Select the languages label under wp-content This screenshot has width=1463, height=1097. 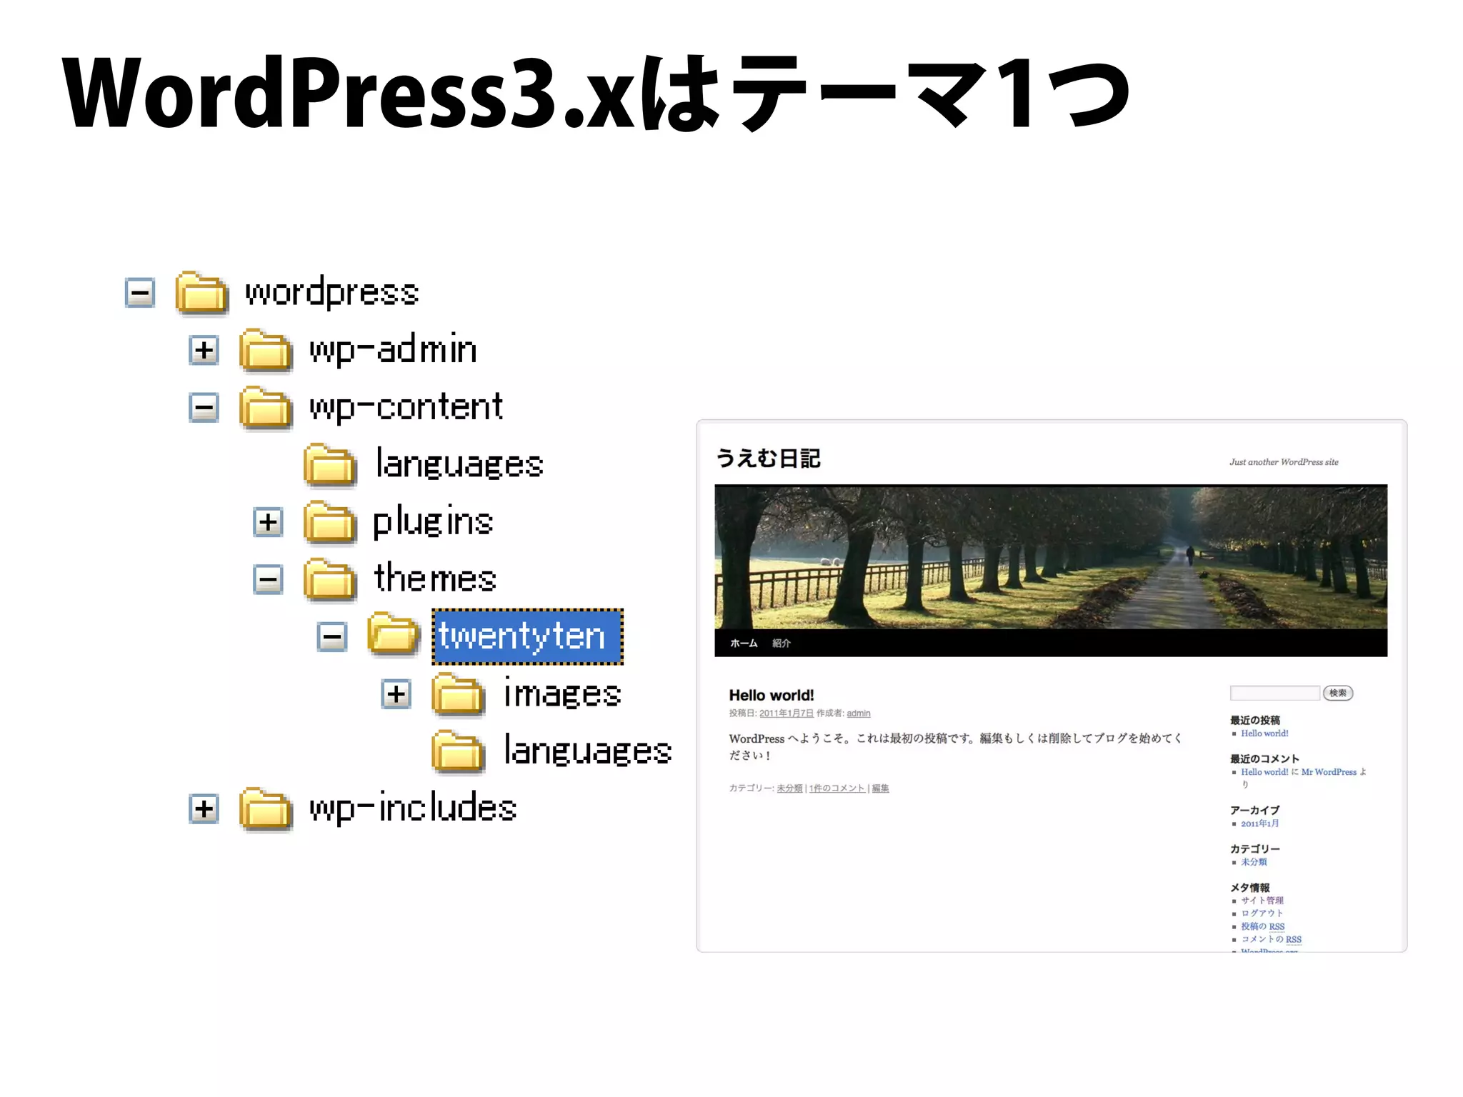point(459,465)
